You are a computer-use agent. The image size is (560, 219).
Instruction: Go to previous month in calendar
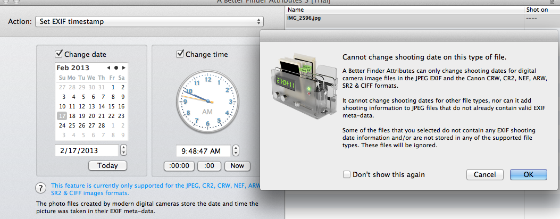108,68
